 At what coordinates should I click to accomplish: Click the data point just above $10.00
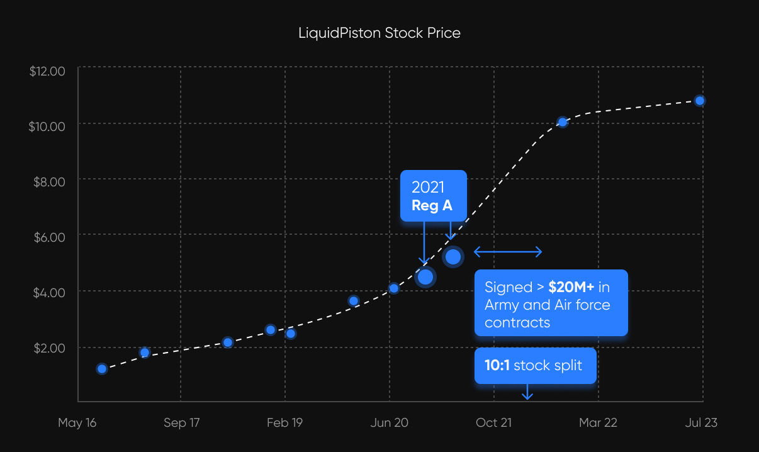pyautogui.click(x=563, y=122)
